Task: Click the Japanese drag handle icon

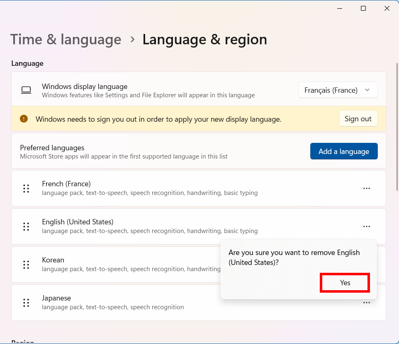Action: [x=26, y=303]
